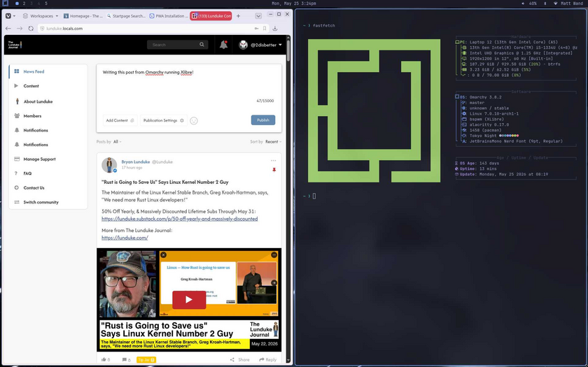Share the Rust post
This screenshot has width=588, height=367.
(239, 359)
